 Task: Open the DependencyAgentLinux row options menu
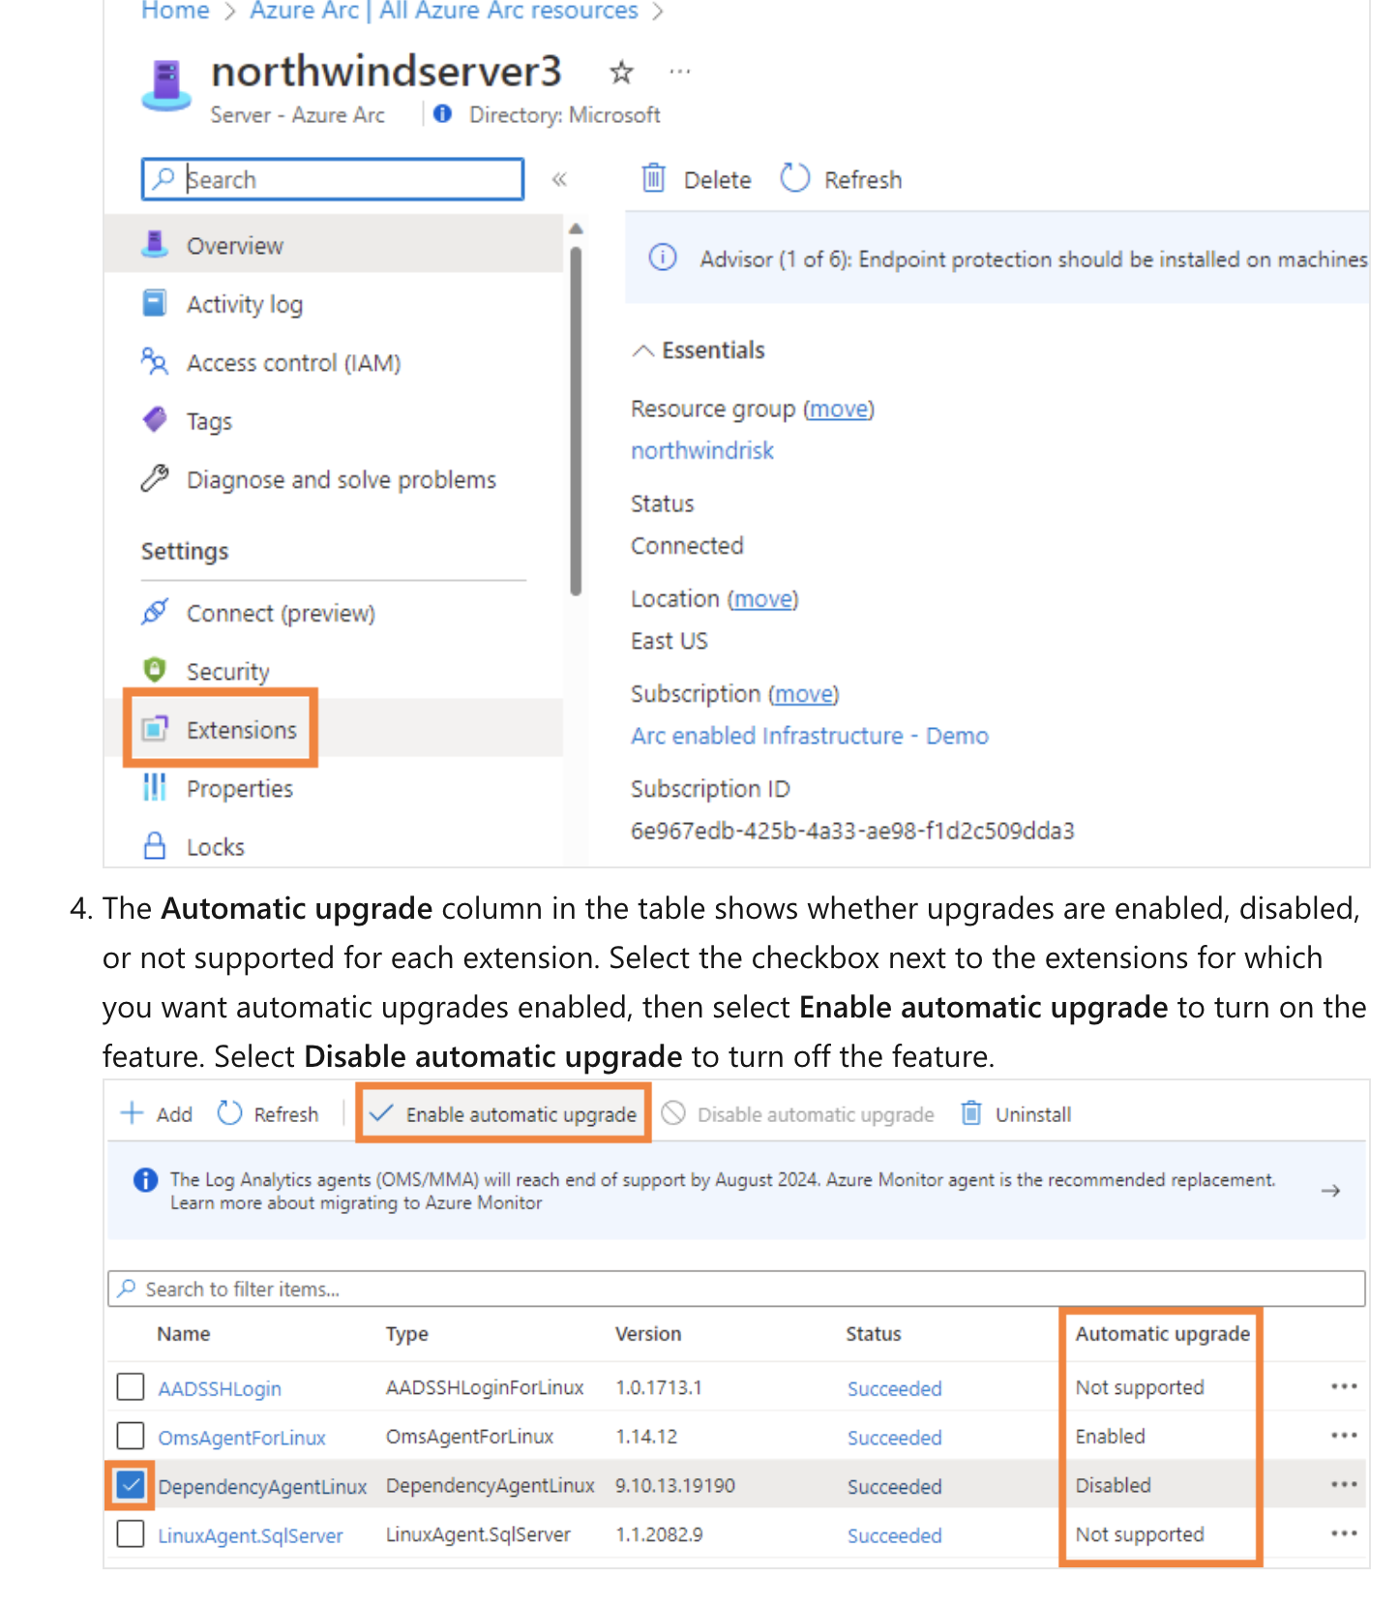(1344, 1483)
